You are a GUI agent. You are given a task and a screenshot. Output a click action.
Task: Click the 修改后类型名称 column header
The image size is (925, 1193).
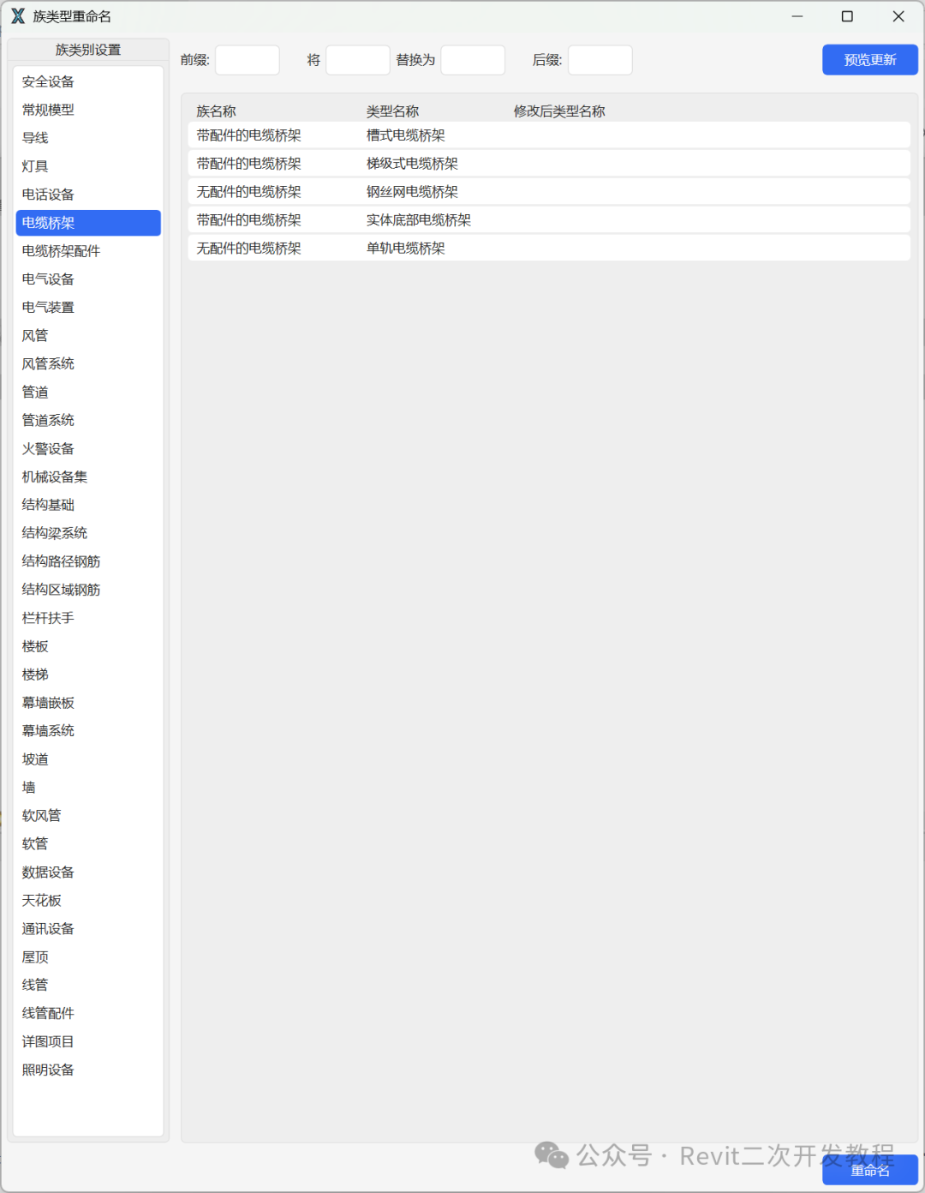click(x=559, y=111)
